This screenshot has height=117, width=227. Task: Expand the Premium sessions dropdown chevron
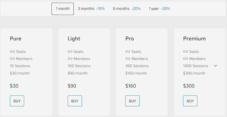pyautogui.click(x=215, y=66)
